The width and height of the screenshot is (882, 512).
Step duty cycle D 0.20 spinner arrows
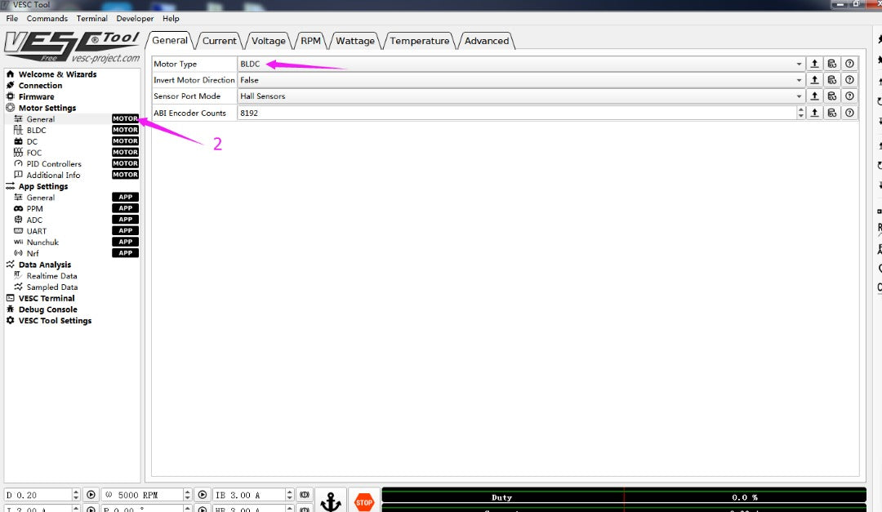[x=76, y=495]
